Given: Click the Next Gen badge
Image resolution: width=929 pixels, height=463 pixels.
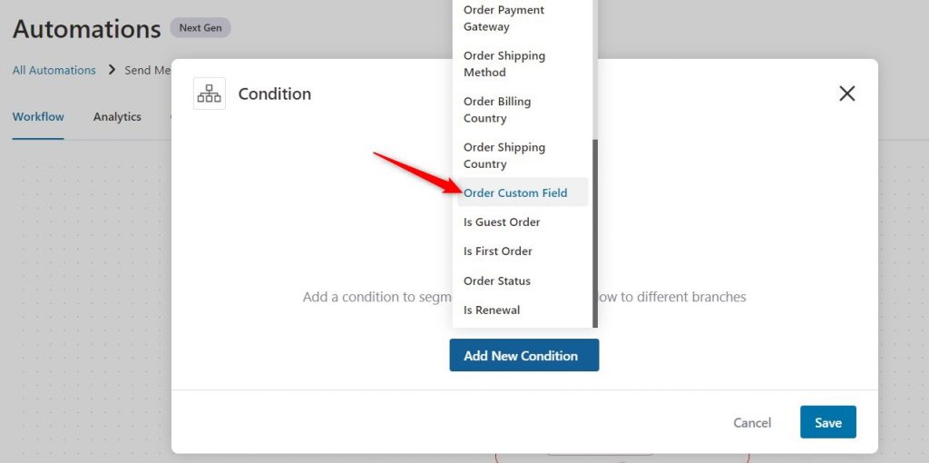Looking at the screenshot, I should 200,28.
